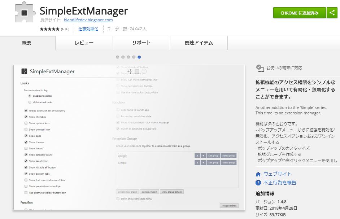The height and width of the screenshot is (219, 340).
Task: Click Delete group for the Simple group
Action: coord(228,163)
